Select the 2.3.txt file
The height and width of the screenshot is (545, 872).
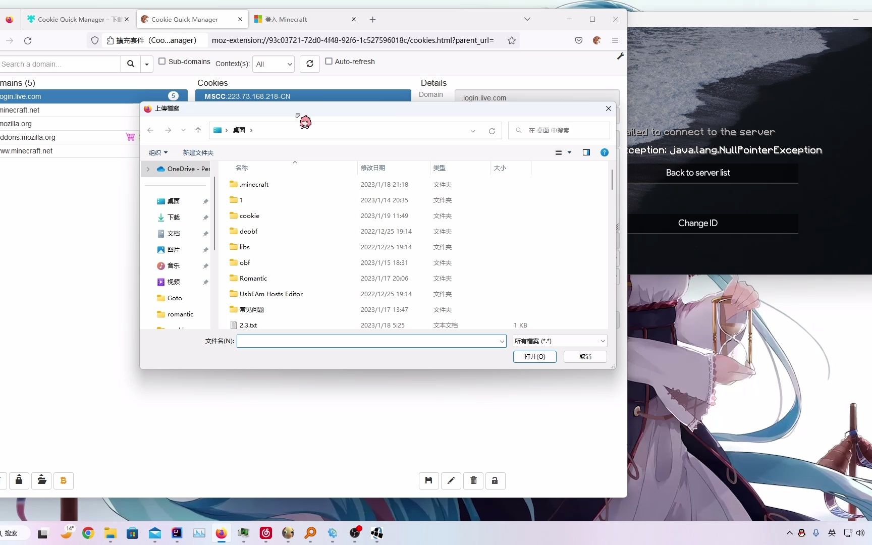(248, 325)
